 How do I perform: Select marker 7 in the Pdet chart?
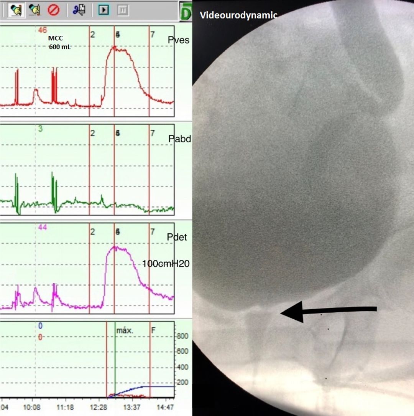coord(153,232)
